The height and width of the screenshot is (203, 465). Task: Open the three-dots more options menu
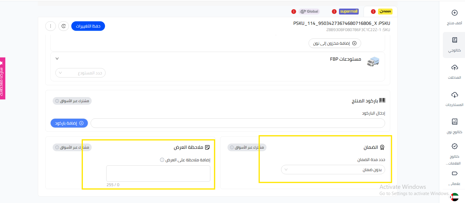51,26
